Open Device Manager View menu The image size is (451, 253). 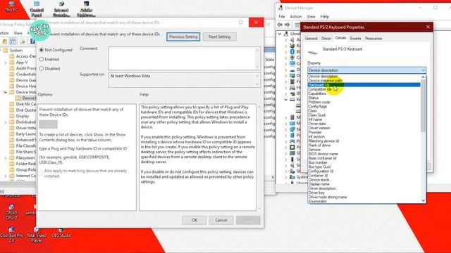pos(311,17)
